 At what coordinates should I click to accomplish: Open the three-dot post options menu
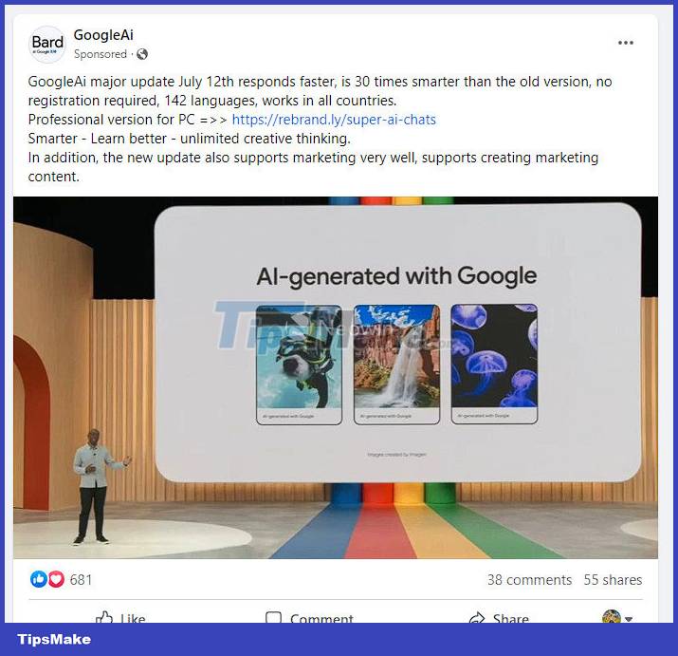625,43
